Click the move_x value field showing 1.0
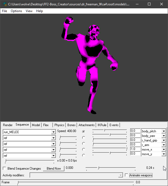 pyautogui.click(x=135, y=149)
